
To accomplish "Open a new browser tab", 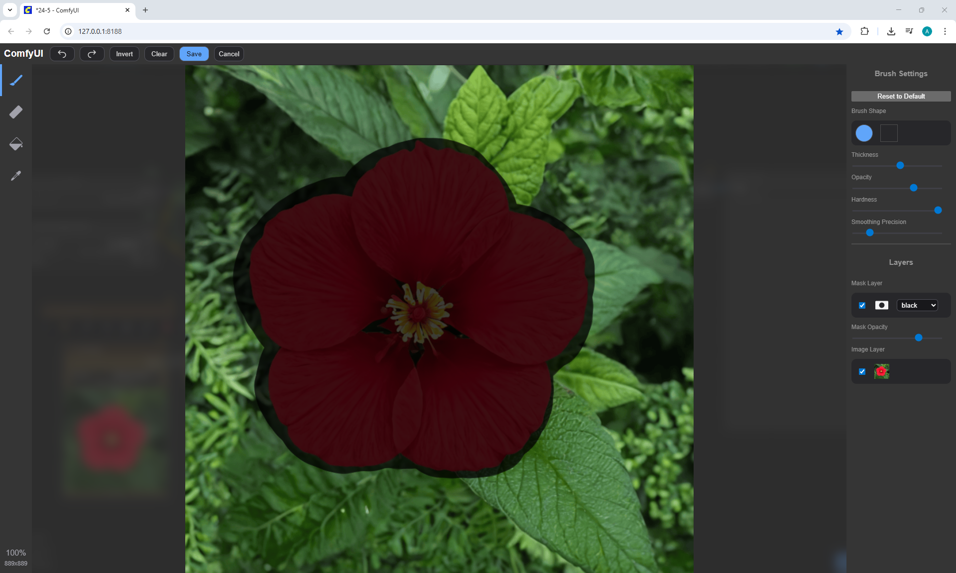I will coord(145,10).
